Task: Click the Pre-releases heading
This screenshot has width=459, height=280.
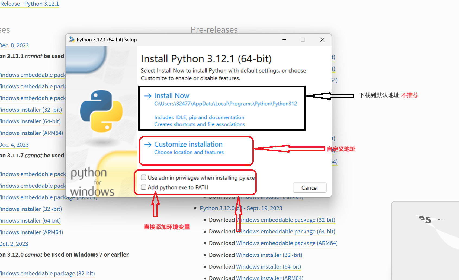Action: click(214, 30)
